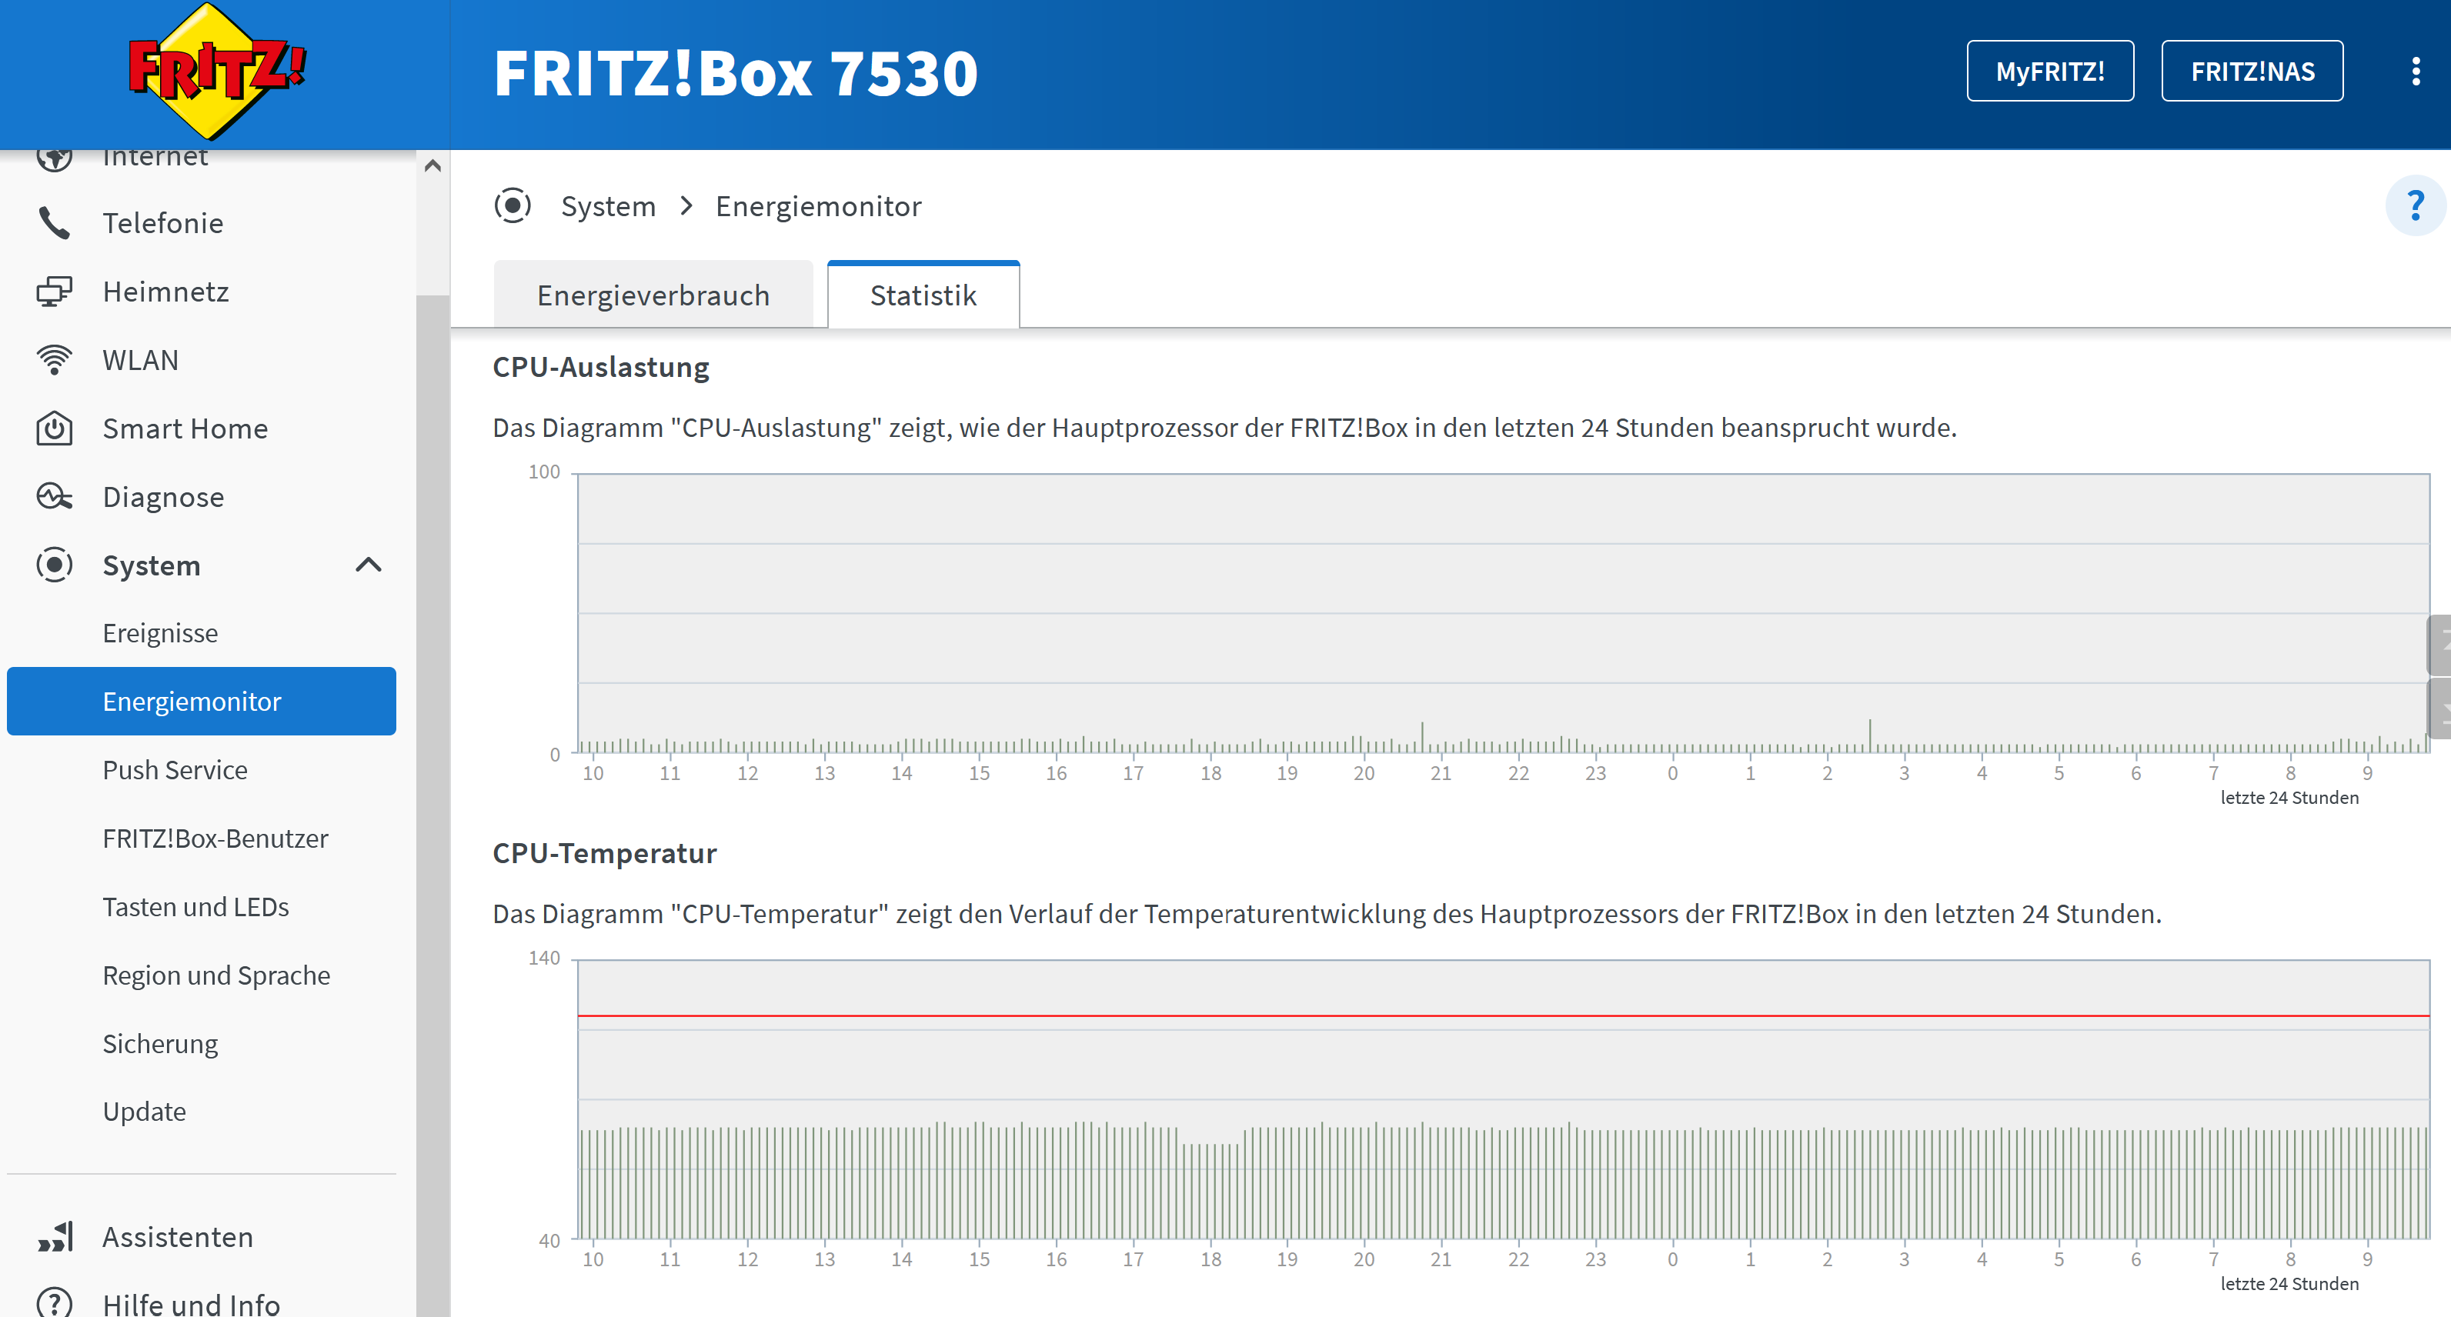
Task: Click the Diagnose icon
Action: click(54, 497)
